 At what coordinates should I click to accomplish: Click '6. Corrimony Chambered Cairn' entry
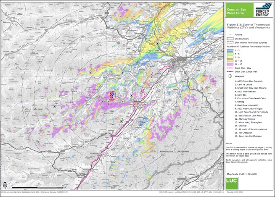point(250,98)
